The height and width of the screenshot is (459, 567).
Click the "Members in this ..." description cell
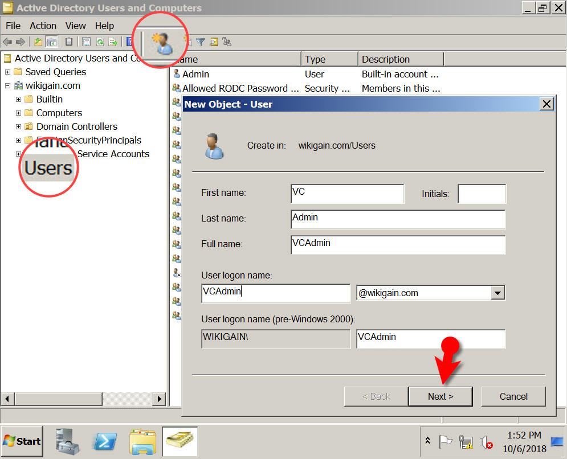pos(401,88)
